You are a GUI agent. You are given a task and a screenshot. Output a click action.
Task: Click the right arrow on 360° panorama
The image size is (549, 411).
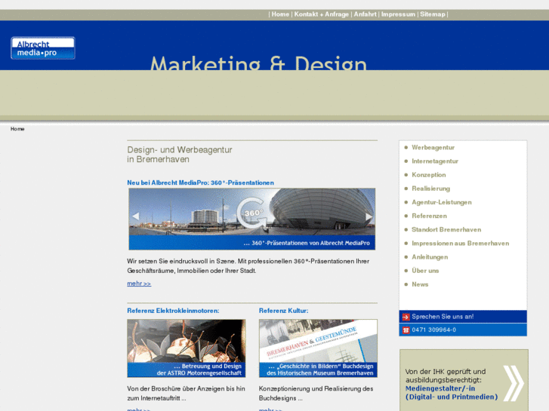coord(369,217)
